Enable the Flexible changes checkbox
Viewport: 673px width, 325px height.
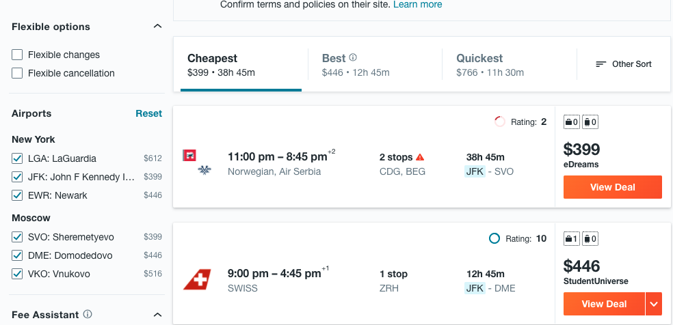[18, 55]
